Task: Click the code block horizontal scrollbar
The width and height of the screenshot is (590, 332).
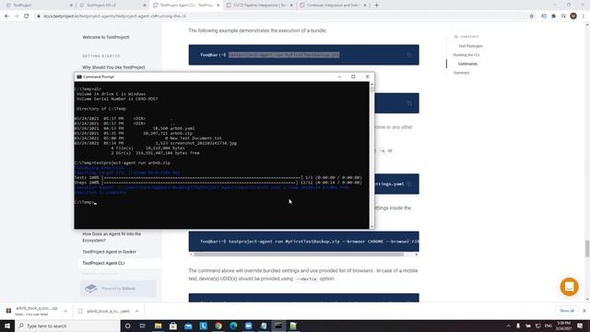Action: pyautogui.click(x=299, y=255)
